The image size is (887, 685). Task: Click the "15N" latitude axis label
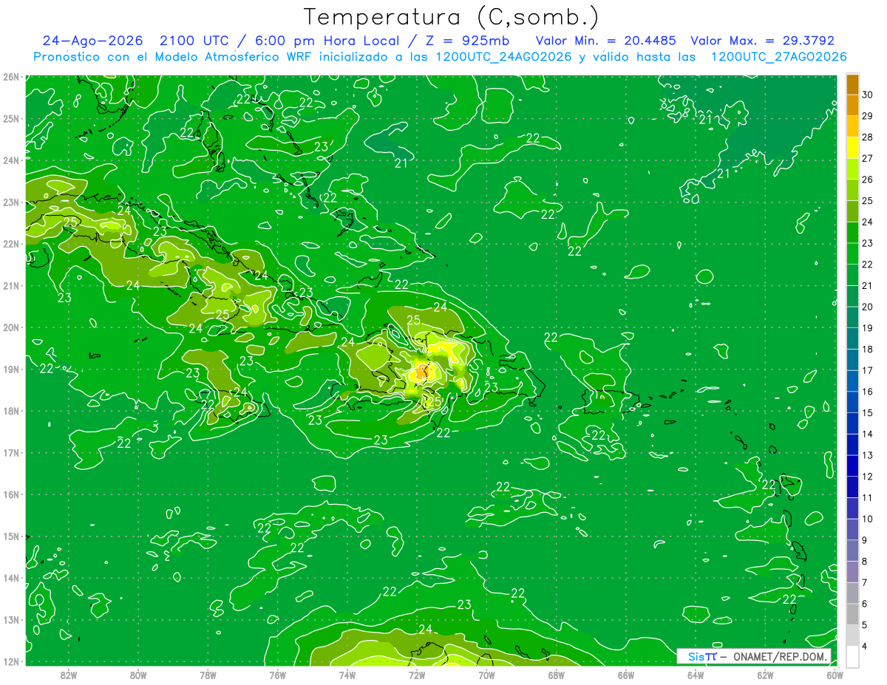(11, 536)
